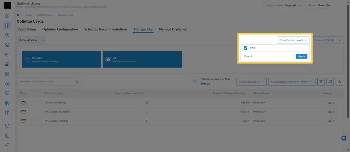This screenshot has height=152, width=350.
Task: Click the Impacted Resource Count column header
Action: click(x=129, y=93)
